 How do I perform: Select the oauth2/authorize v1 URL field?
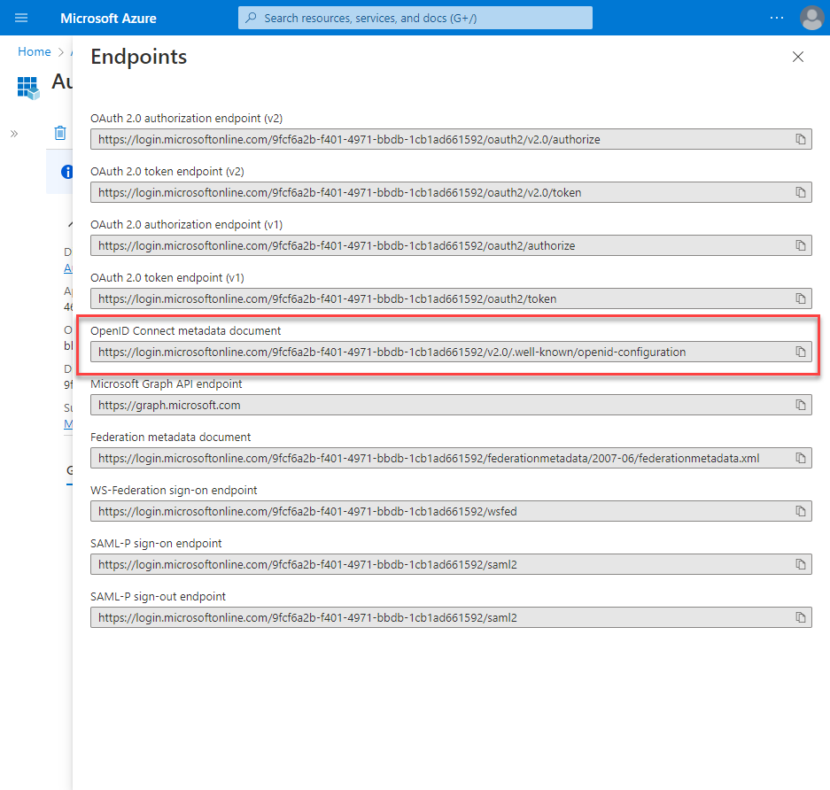tap(451, 245)
